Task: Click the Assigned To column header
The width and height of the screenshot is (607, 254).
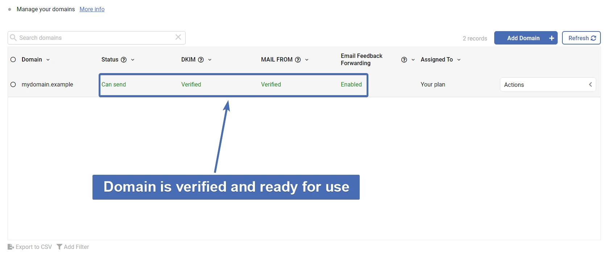Action: click(x=437, y=59)
